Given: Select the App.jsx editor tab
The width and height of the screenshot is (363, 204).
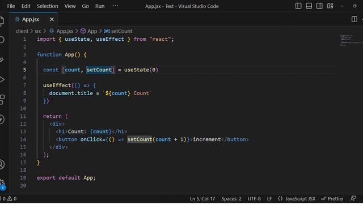Looking at the screenshot, I should (x=33, y=19).
